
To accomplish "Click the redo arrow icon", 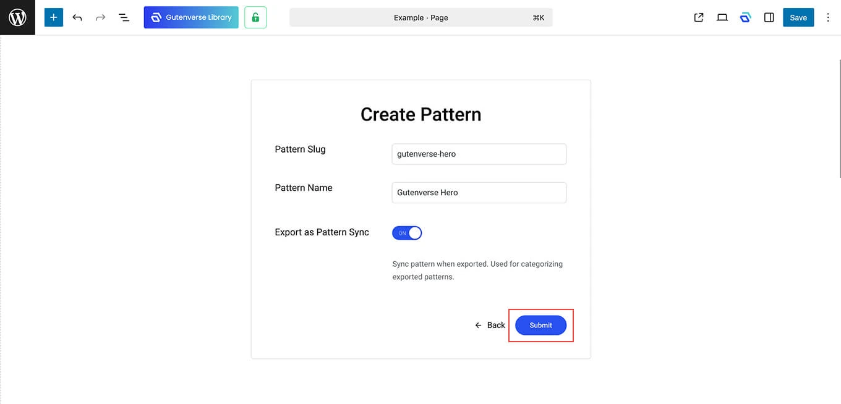I will (100, 17).
